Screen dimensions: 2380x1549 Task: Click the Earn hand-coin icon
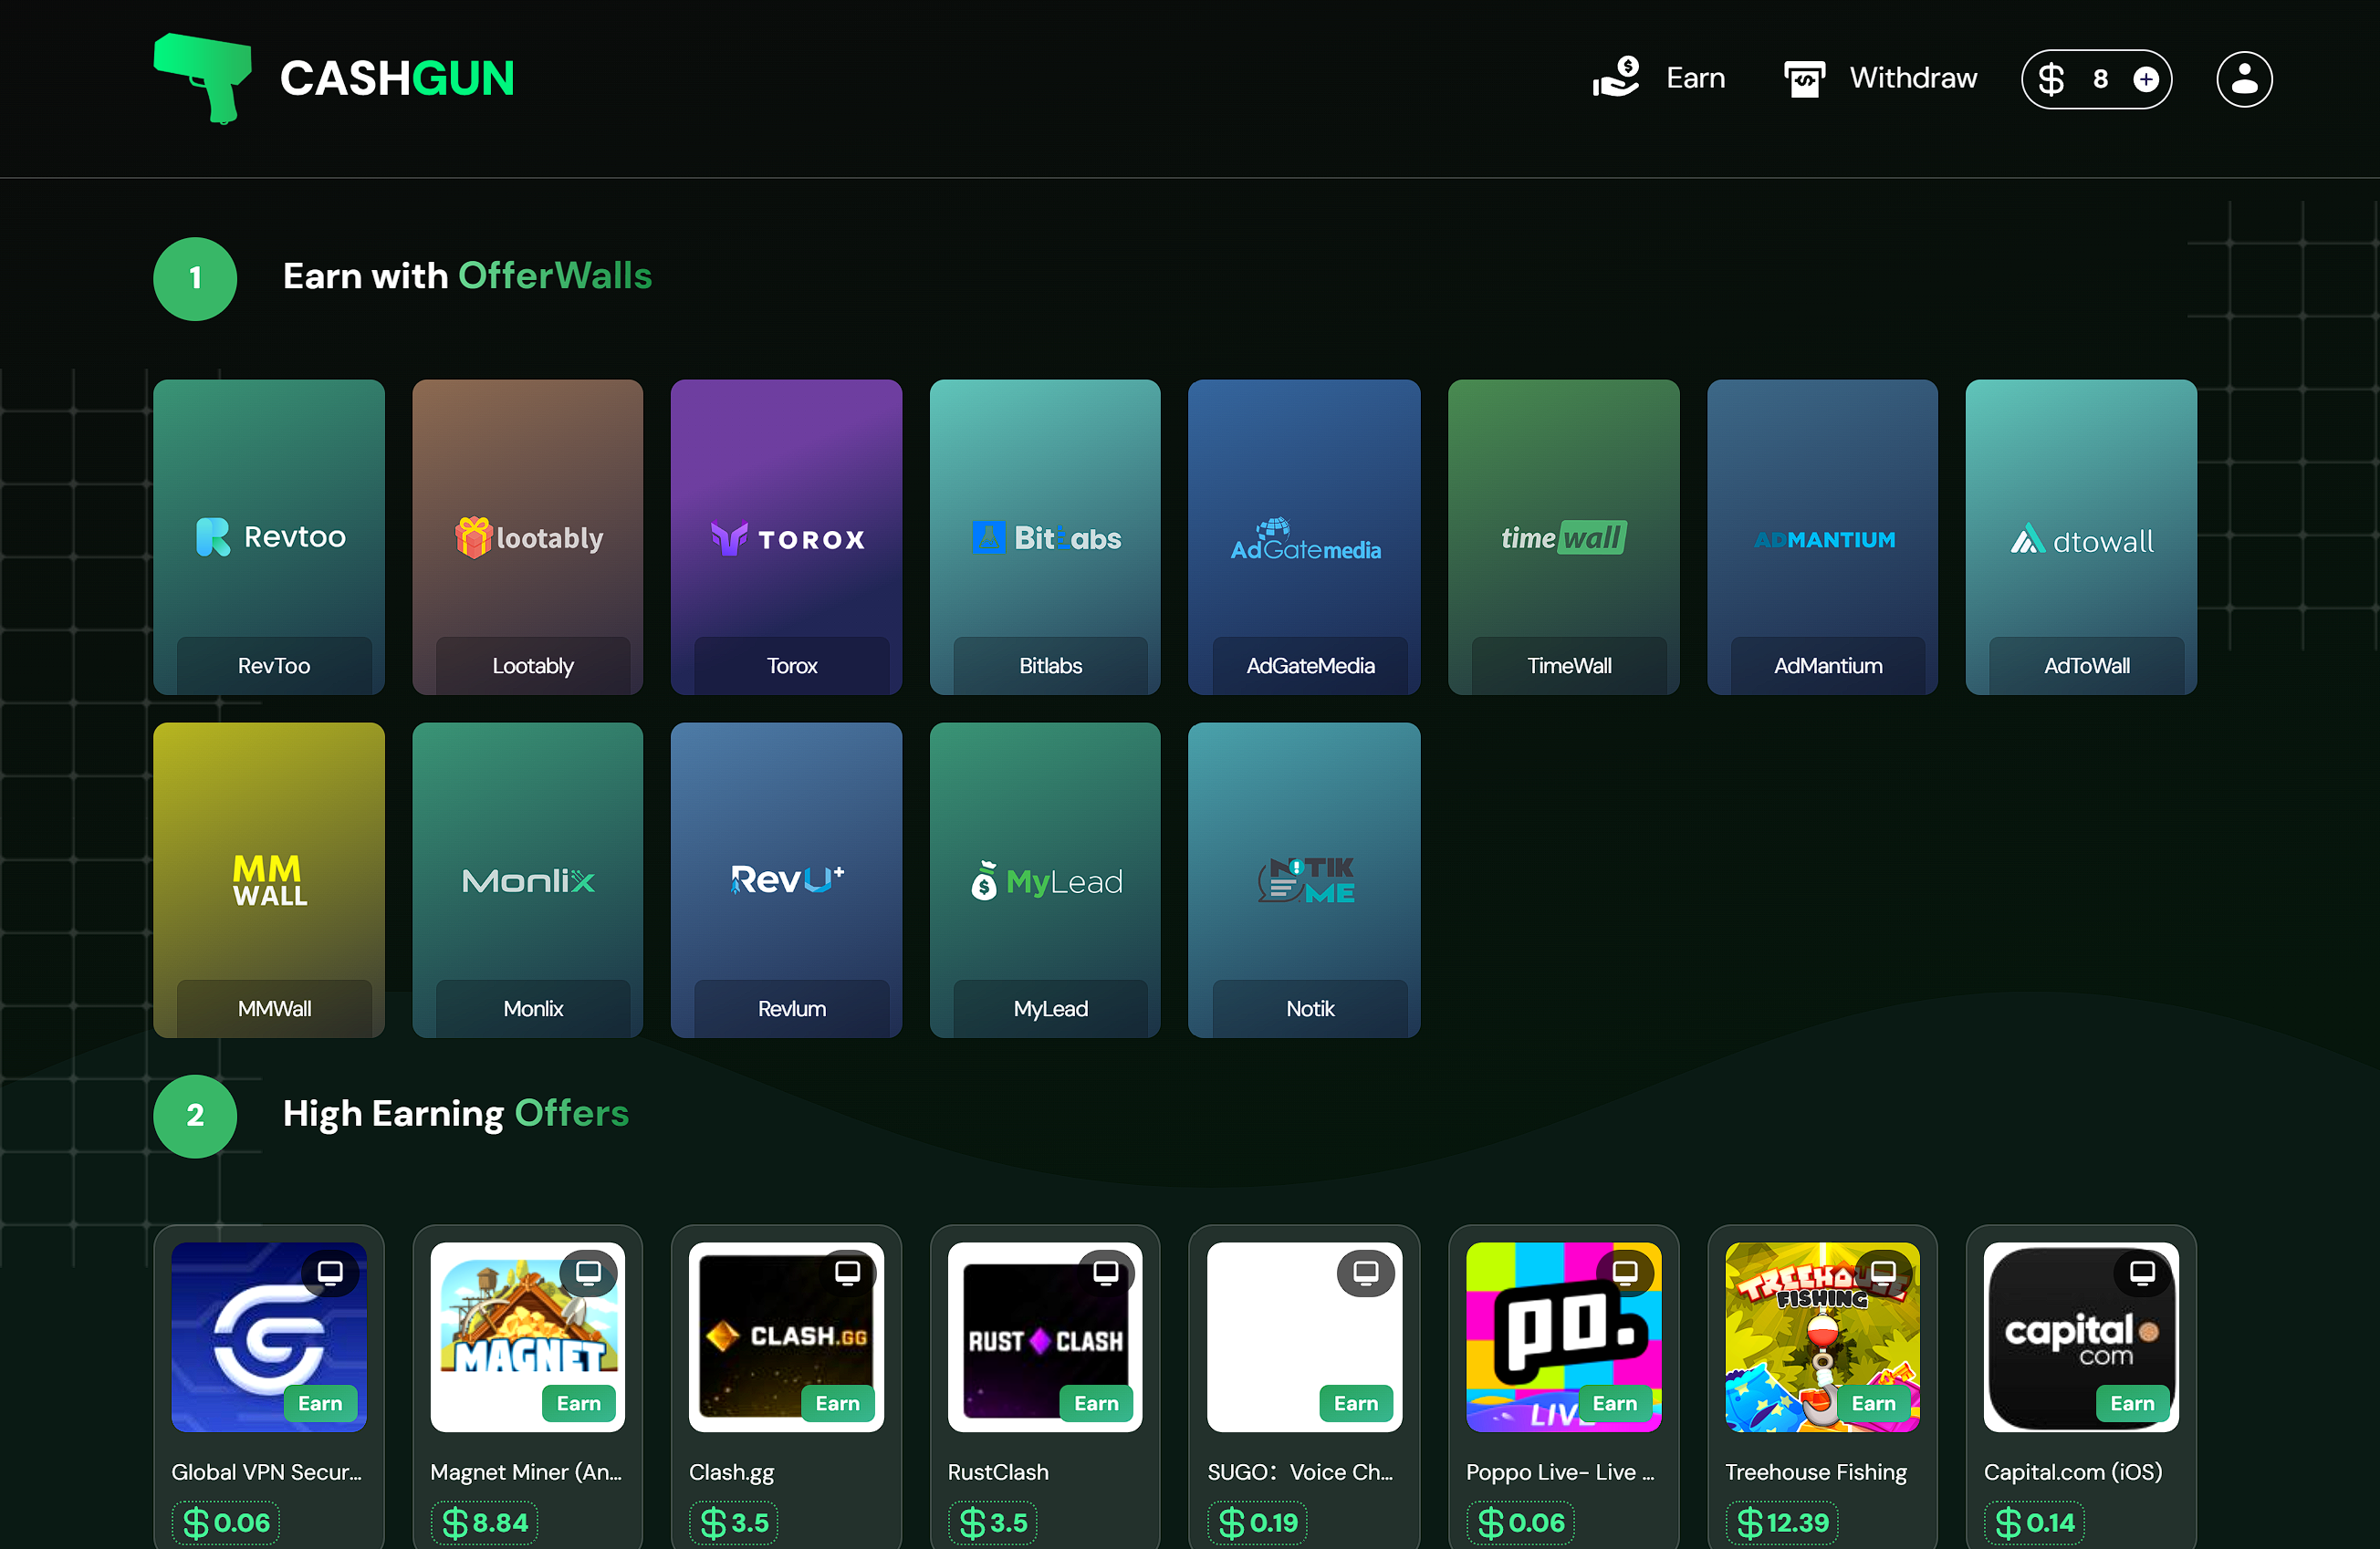tap(1616, 77)
